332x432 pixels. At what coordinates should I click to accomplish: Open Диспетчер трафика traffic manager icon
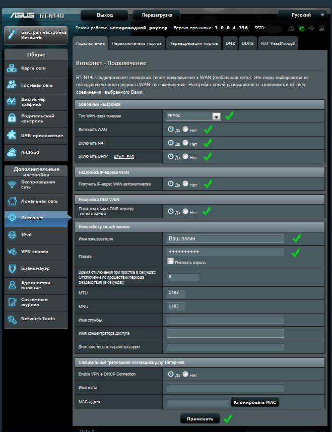coord(12,102)
